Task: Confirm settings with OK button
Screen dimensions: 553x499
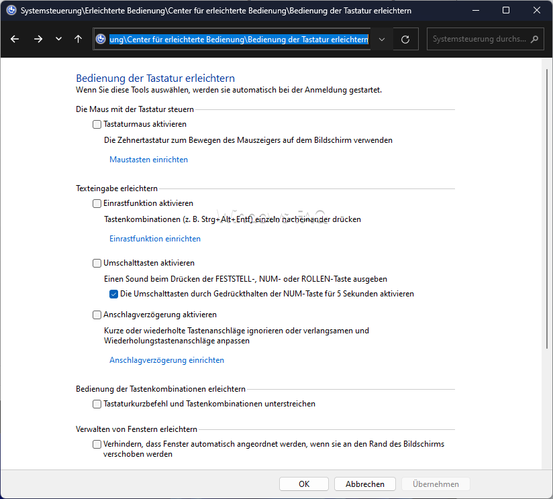Action: [x=304, y=484]
